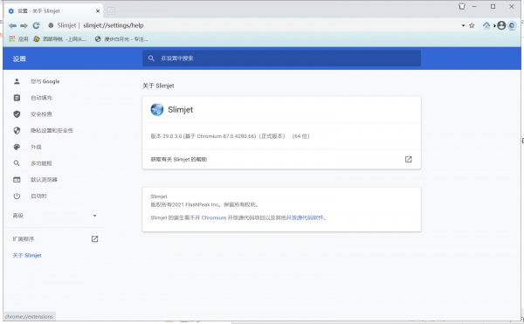Screen dimensions: 524x324
Task: Open the user profile avatar icon
Action: pos(501,25)
